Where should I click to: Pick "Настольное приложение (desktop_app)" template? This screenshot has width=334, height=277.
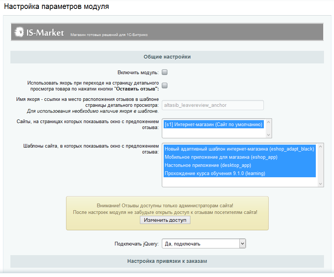tap(208, 165)
